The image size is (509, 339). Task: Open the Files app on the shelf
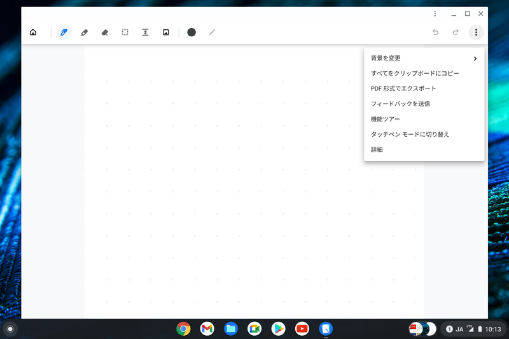[231, 329]
